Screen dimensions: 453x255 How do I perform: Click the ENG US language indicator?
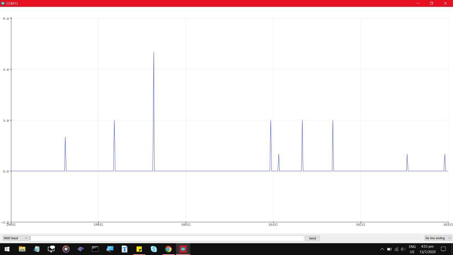(x=412, y=249)
